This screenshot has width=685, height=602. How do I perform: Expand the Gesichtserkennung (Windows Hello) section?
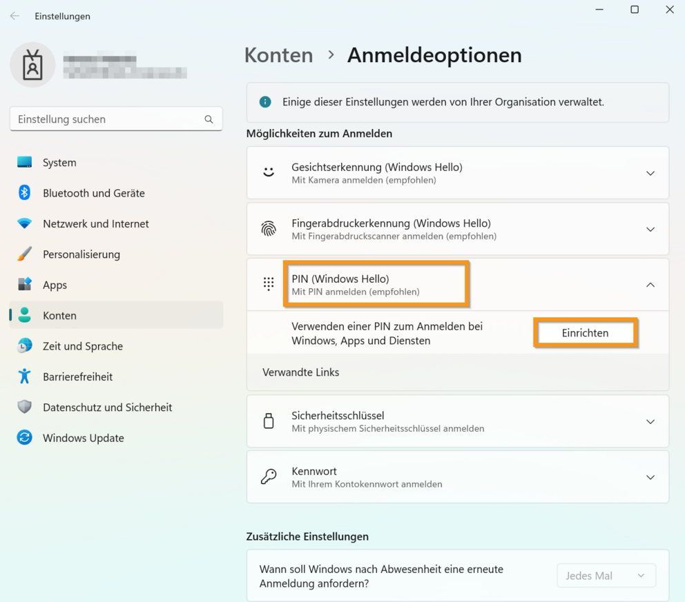[x=650, y=173]
